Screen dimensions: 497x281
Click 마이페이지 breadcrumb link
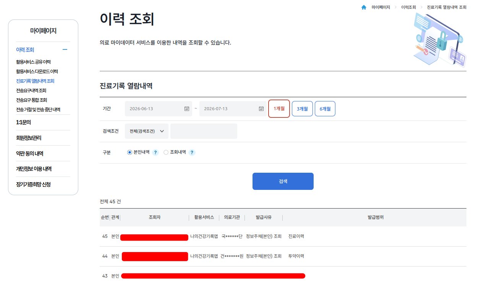point(381,7)
